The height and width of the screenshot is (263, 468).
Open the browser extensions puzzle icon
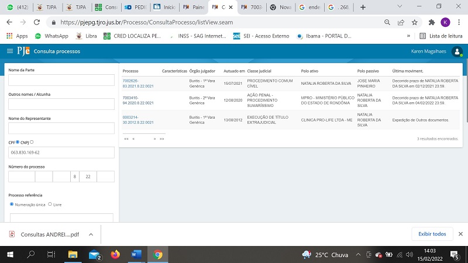[x=431, y=22]
